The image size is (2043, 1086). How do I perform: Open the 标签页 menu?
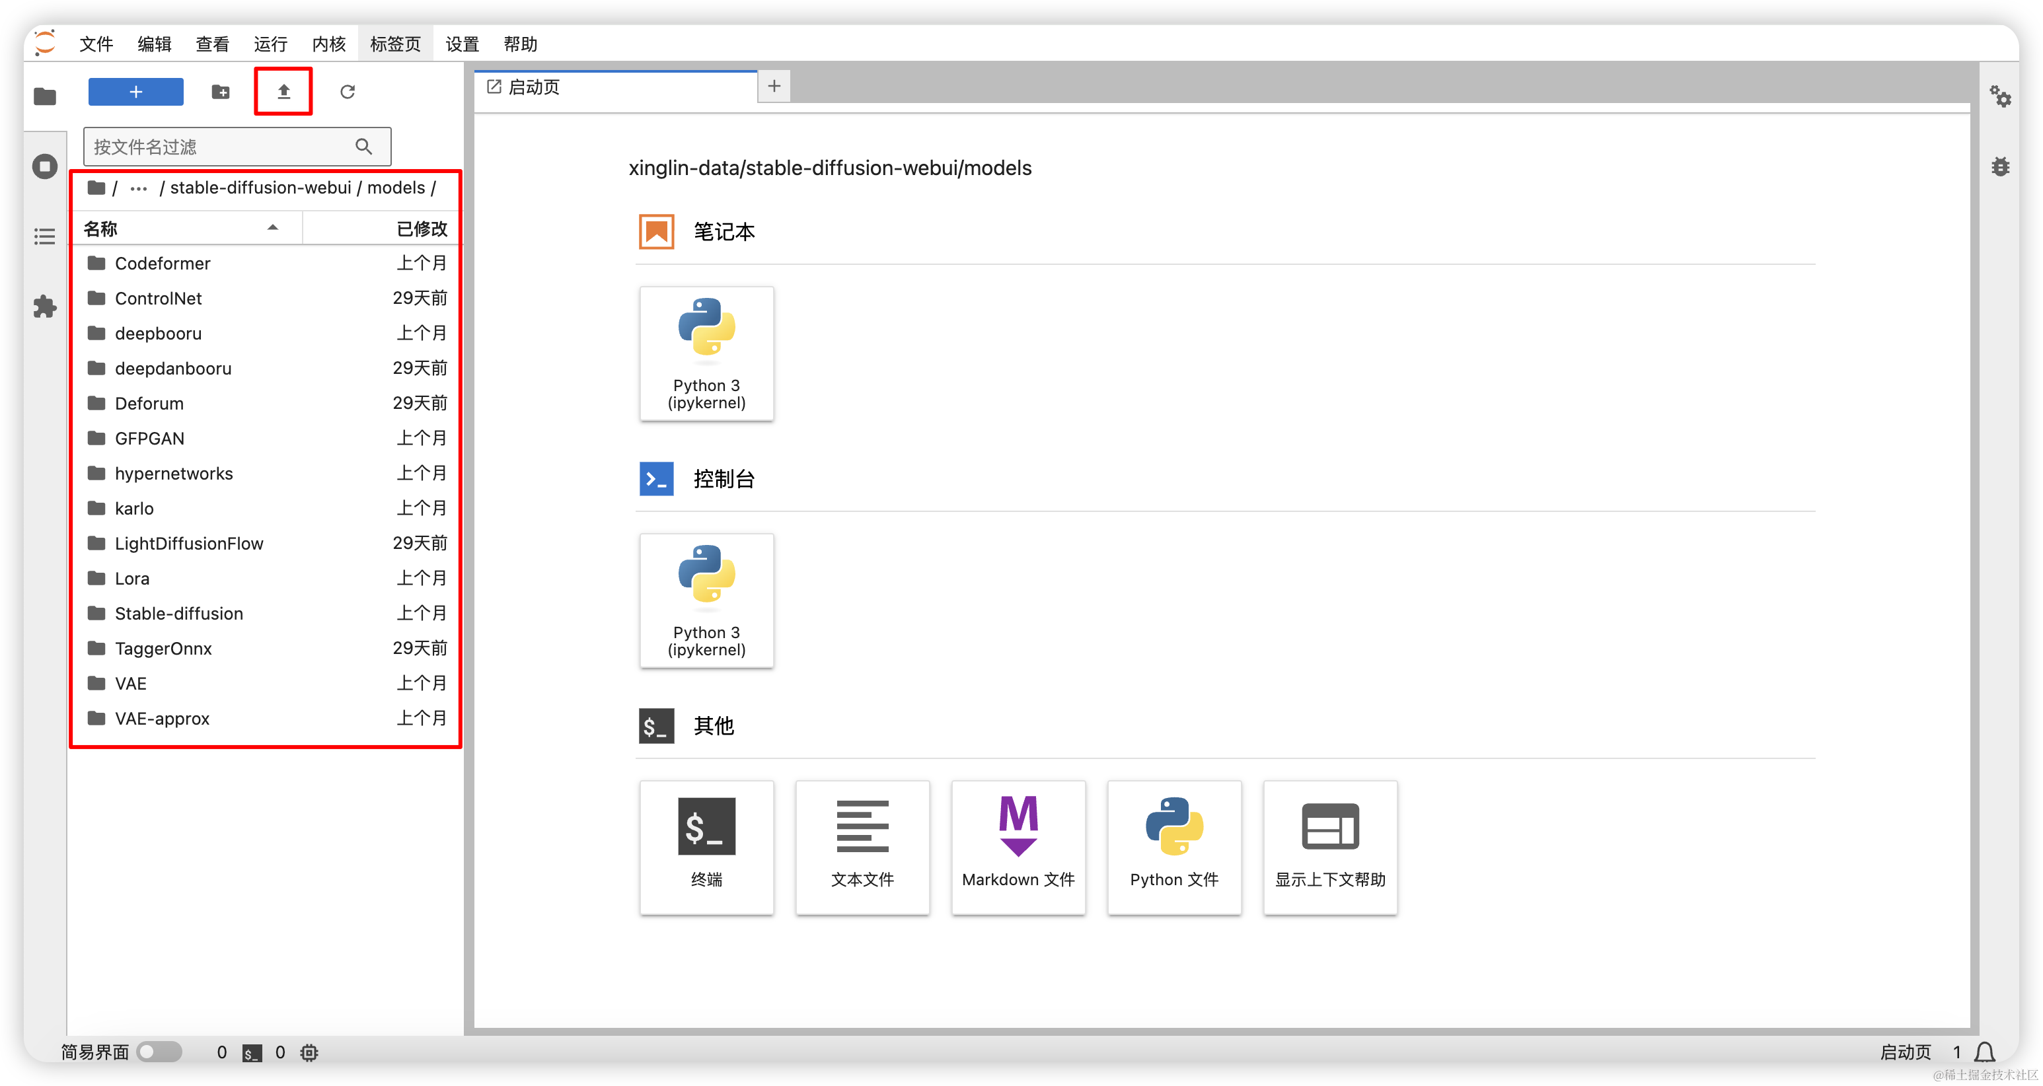click(395, 44)
